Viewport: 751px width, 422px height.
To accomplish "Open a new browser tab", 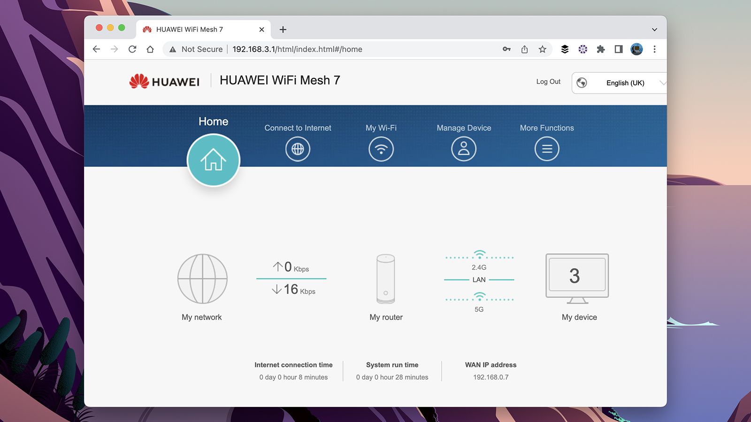I will [x=283, y=30].
